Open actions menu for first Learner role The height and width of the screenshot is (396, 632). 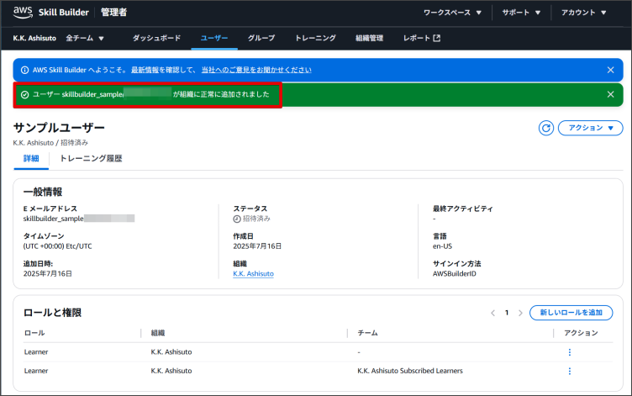click(x=569, y=351)
